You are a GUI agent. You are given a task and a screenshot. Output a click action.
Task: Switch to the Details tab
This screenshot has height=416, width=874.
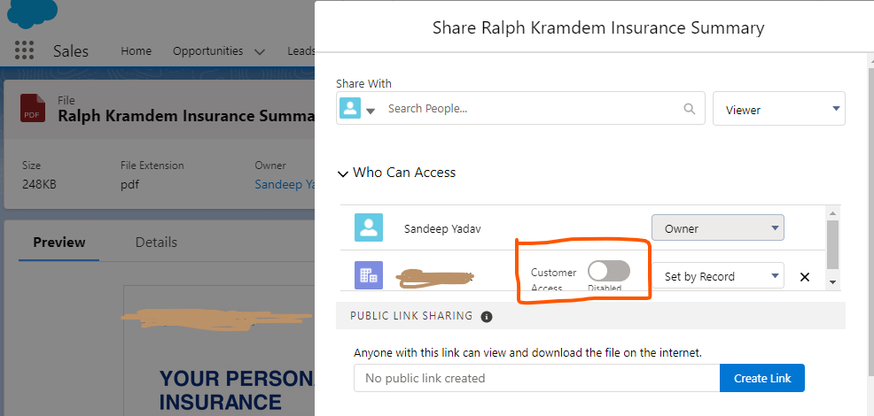(156, 243)
